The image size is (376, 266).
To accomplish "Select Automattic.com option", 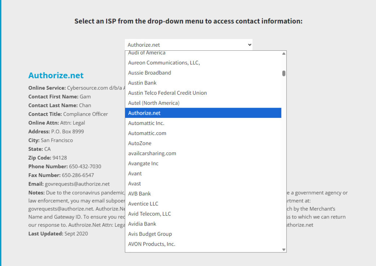I will [x=147, y=133].
